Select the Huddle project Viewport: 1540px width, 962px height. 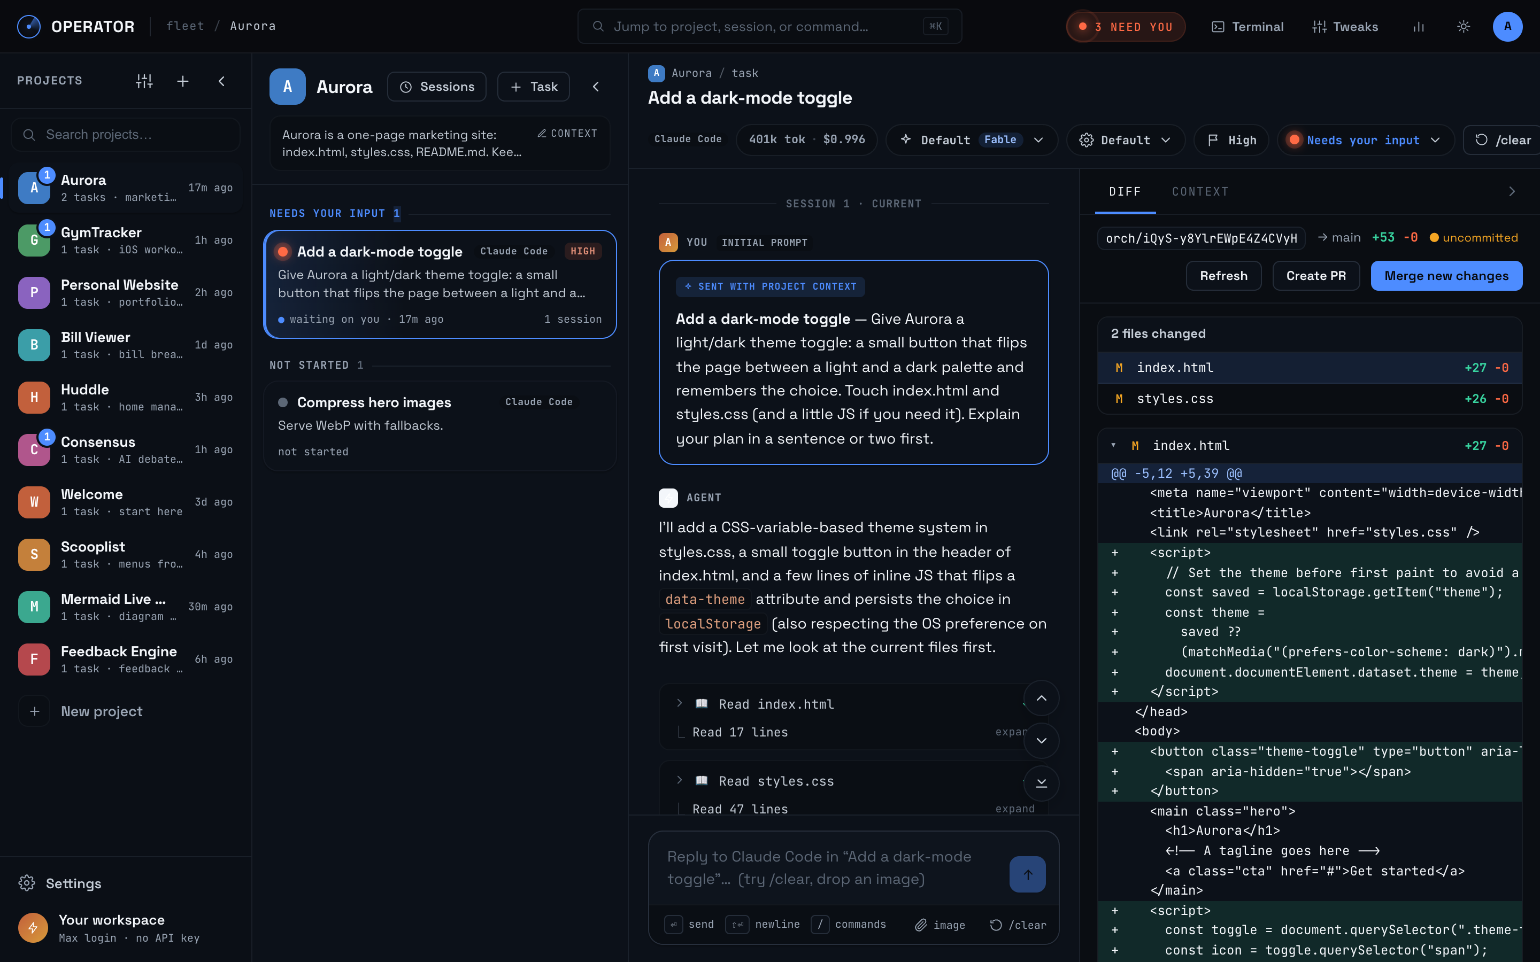[x=125, y=397]
